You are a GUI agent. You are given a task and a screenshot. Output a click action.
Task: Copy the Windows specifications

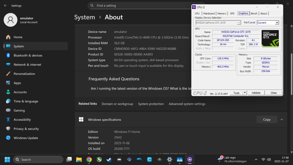pos(266,119)
